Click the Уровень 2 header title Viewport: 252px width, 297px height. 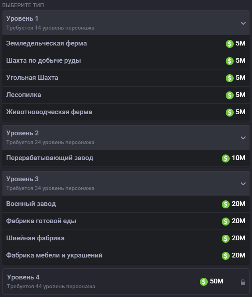pos(22,133)
